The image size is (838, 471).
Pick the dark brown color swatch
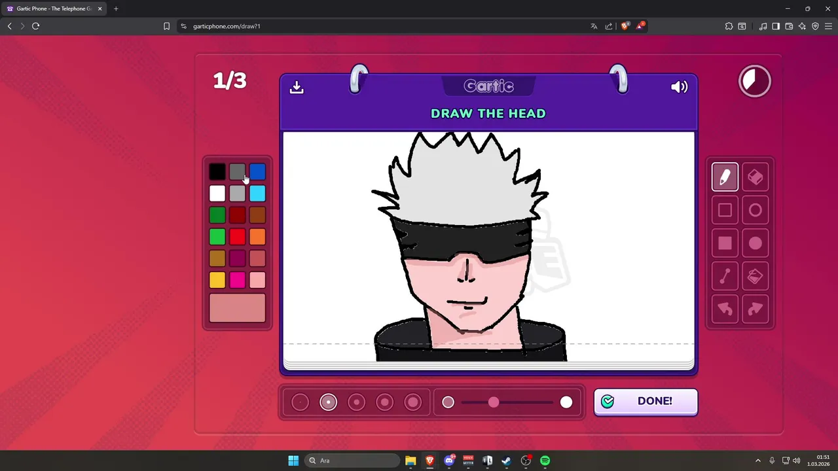tap(257, 215)
